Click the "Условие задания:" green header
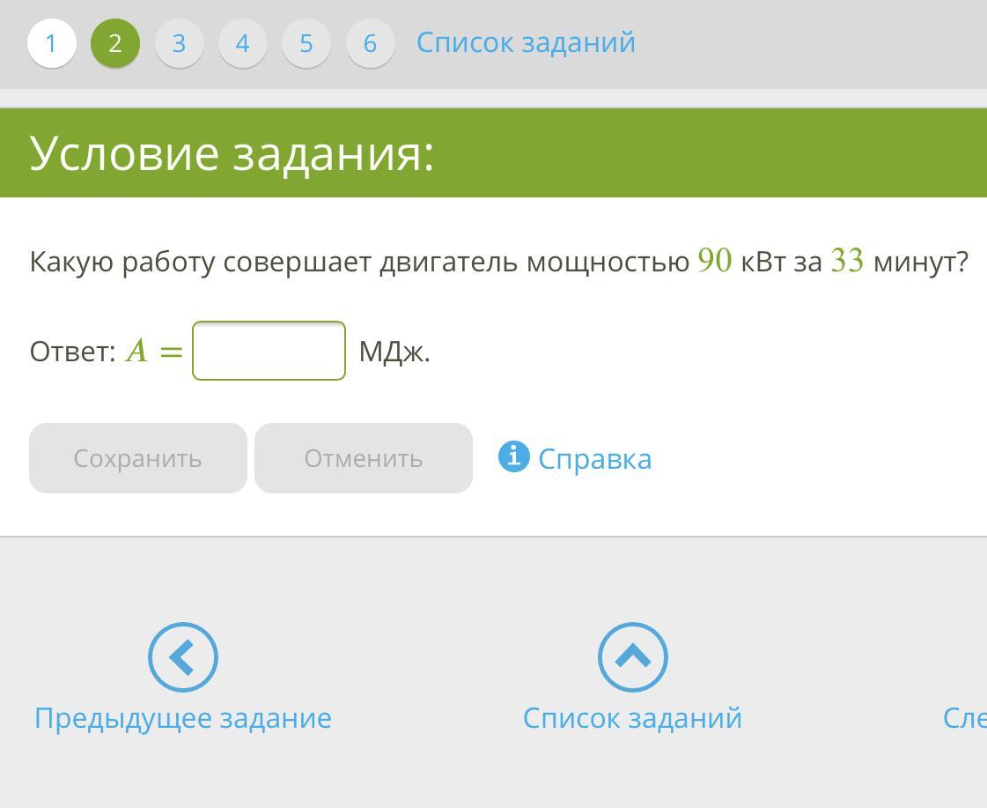This screenshot has height=808, width=987. (x=232, y=153)
